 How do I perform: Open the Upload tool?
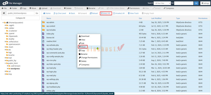(x=43, y=8)
